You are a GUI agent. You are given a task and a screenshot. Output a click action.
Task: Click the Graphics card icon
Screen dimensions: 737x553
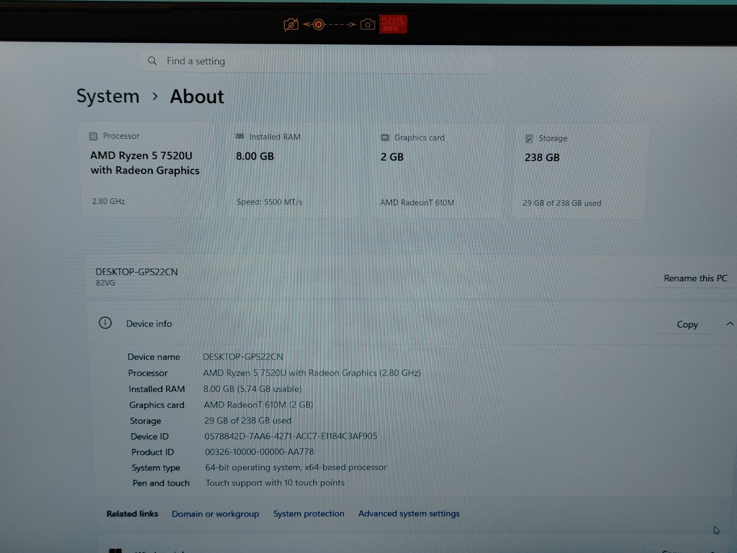pyautogui.click(x=385, y=138)
